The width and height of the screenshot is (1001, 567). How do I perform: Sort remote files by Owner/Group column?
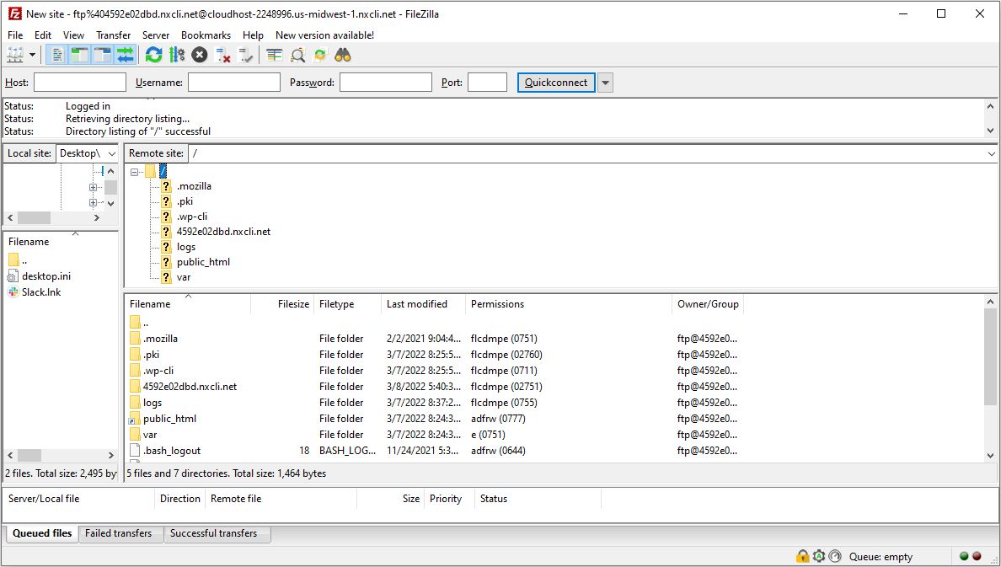(x=708, y=304)
